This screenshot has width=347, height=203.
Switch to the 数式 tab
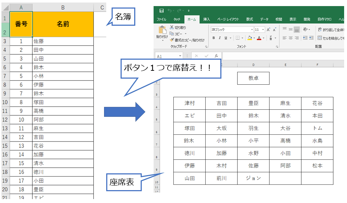pos(250,19)
